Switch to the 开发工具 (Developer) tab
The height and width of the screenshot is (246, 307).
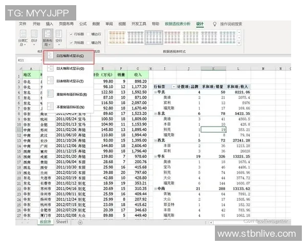(139, 24)
